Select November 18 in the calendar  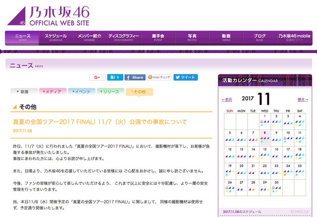pyautogui.click(x=300, y=154)
